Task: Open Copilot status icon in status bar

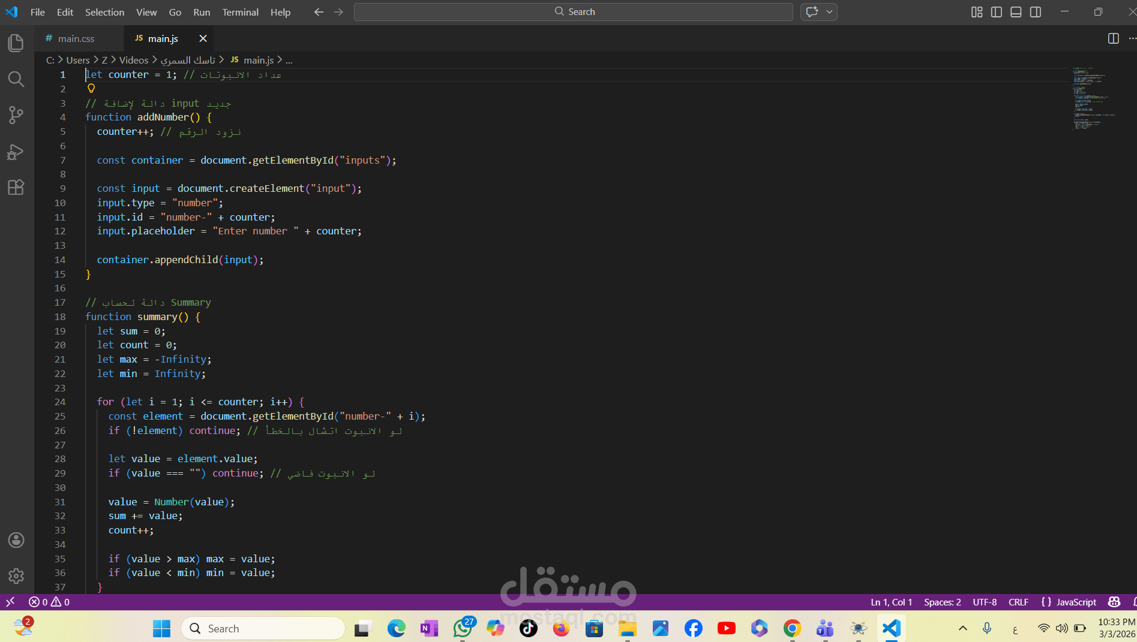Action: 1114,602
